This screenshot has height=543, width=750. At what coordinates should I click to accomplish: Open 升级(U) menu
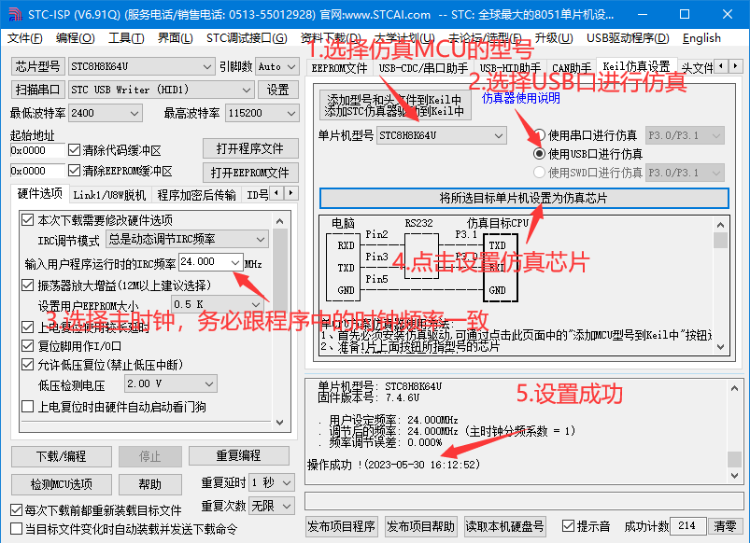coord(554,38)
